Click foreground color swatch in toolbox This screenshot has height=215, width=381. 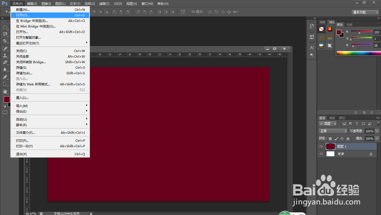tap(6, 99)
